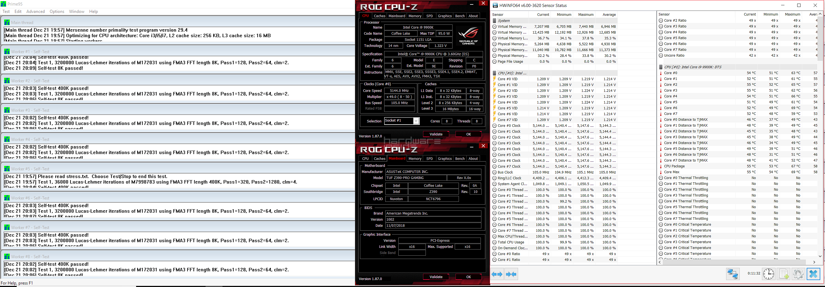825x287 pixels.
Task: Click Validate in the upper CPU-Z window
Action: [x=436, y=134]
